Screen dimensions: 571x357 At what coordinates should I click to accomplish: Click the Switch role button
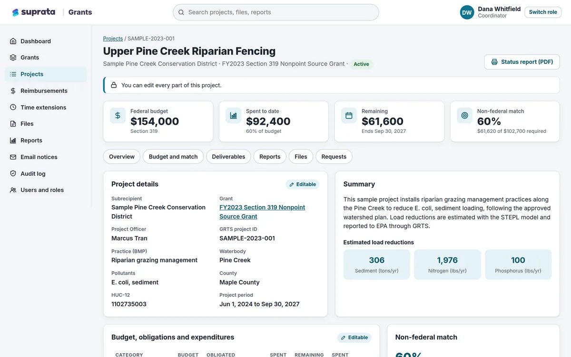coord(543,12)
